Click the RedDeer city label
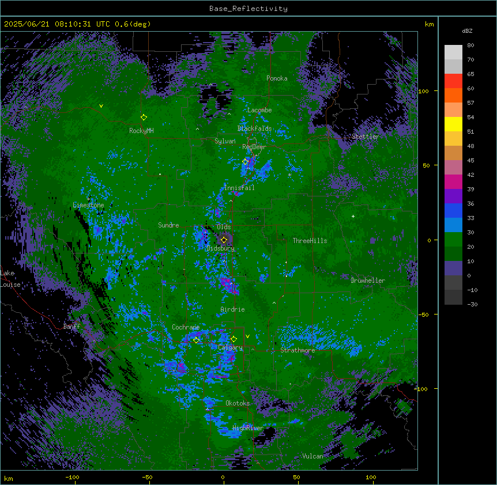This screenshot has width=497, height=485. pyautogui.click(x=254, y=147)
